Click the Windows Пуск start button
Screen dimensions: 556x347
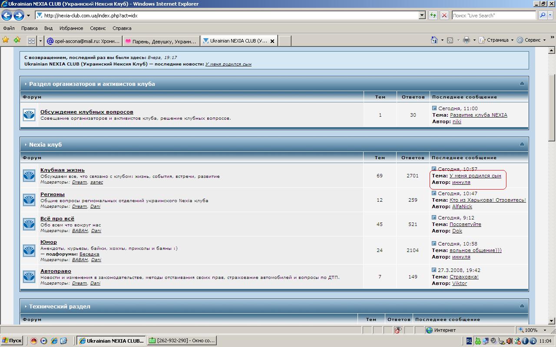coord(12,340)
